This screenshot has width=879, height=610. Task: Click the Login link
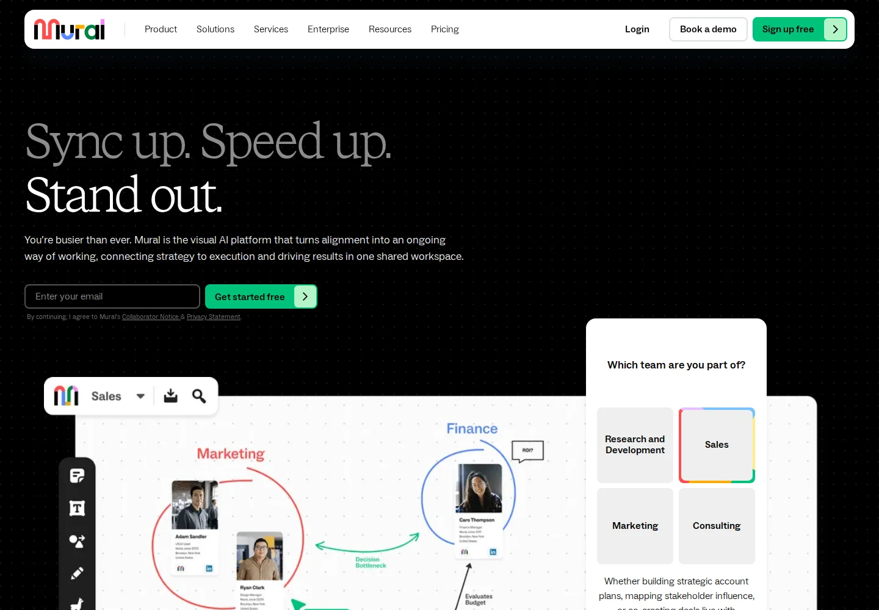click(637, 29)
